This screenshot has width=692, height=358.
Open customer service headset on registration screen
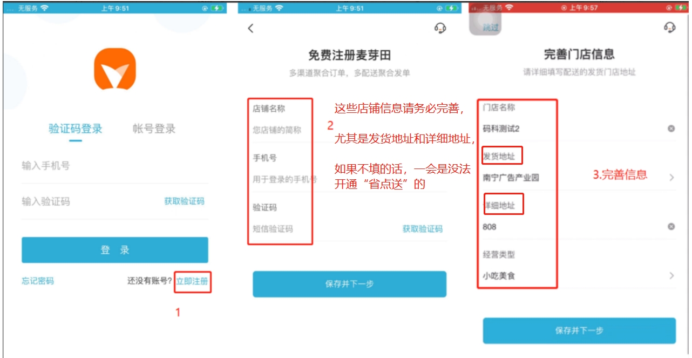440,28
